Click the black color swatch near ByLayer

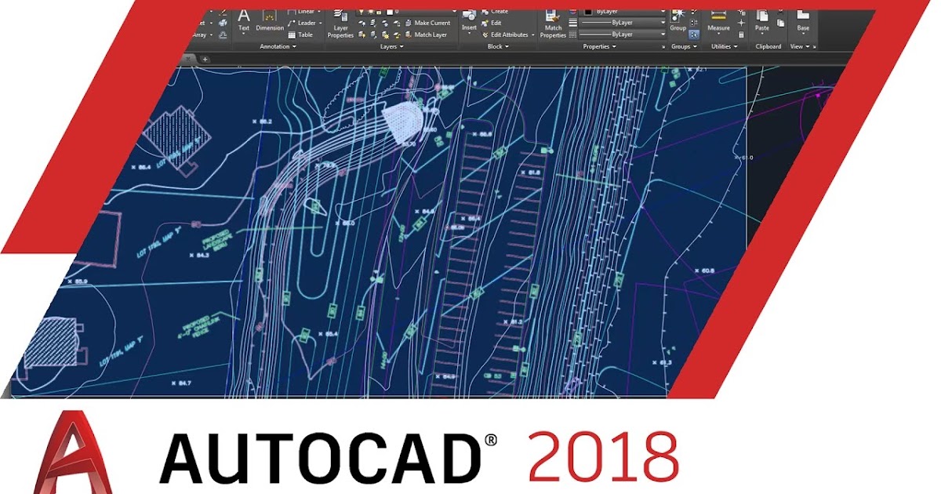click(587, 11)
